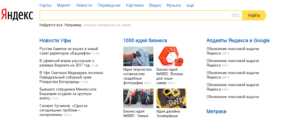282x119 pixels.
Task: Open Маркет from the top navigation
Action: (x=64, y=5)
